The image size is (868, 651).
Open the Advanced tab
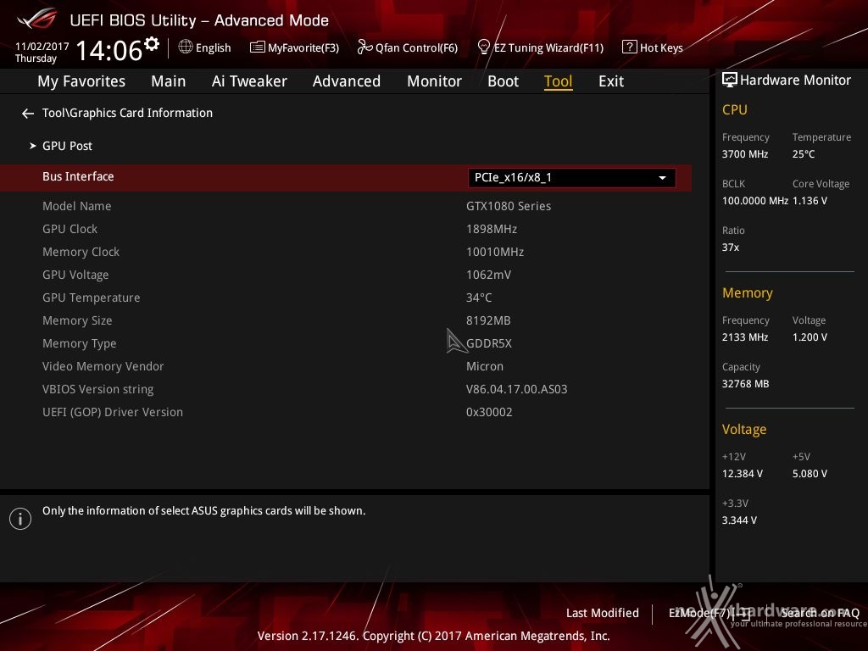tap(347, 81)
